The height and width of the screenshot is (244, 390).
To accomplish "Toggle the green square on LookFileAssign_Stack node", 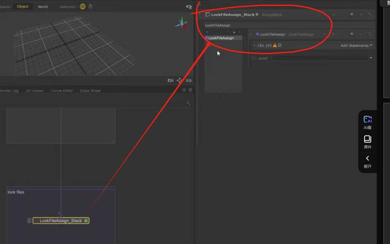I will (x=86, y=220).
